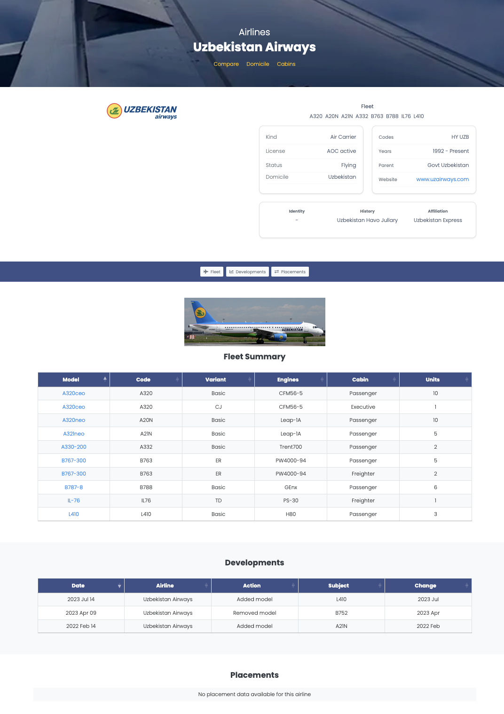The height and width of the screenshot is (714, 504).
Task: Click Uzbekistan Havo Jullary history entry
Action: click(x=367, y=220)
